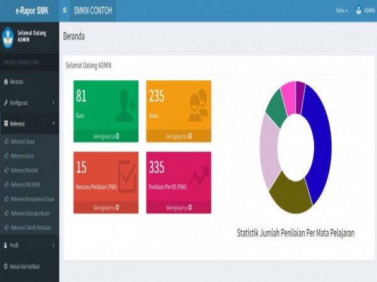377x282 pixels.
Task: Click Selengkapnya on the orange Siswa card
Action: (x=179, y=136)
